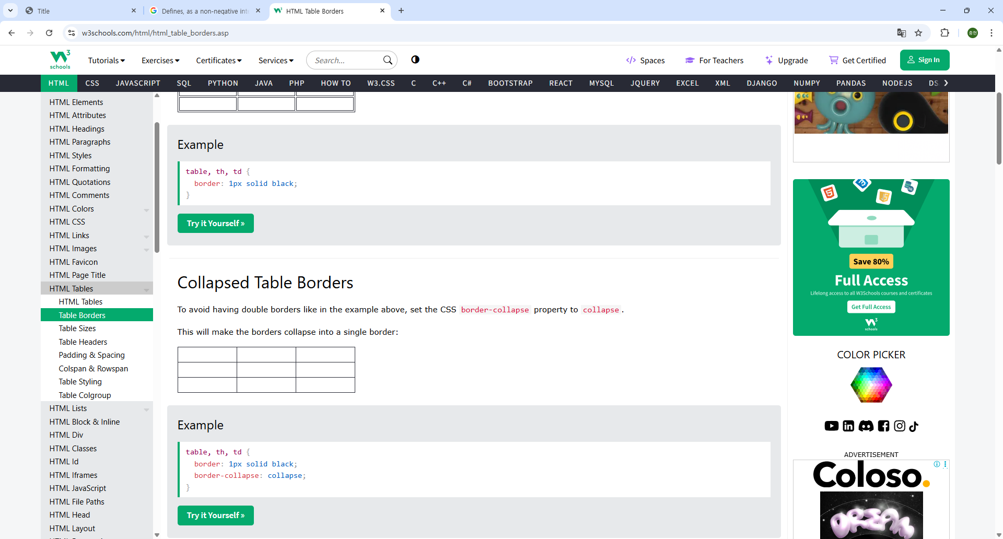
Task: Expand the HTML Links sidebar section
Action: pyautogui.click(x=146, y=237)
